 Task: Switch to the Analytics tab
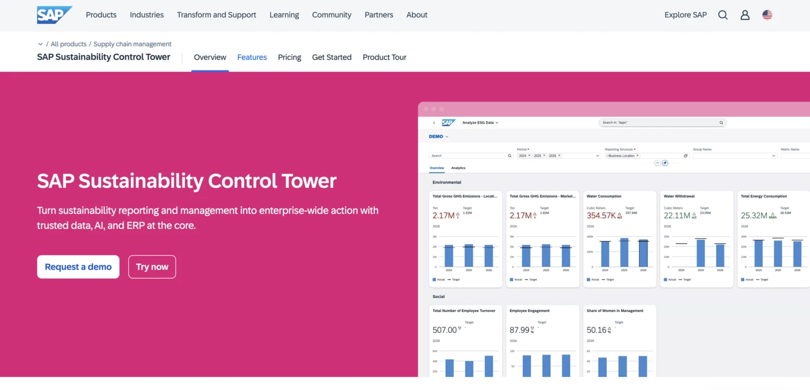pos(458,167)
